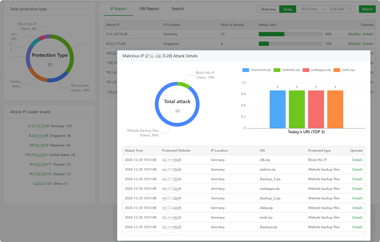Click the calendar icon in date range
The height and width of the screenshot is (242, 380).
(x=350, y=9)
